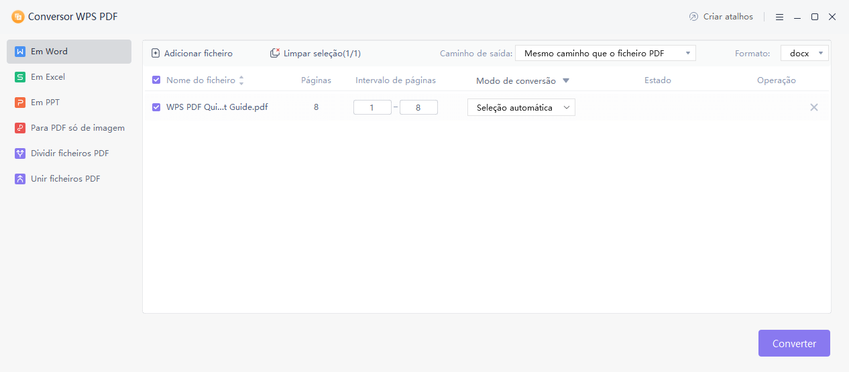Open Modo de conversão header dropdown arrow
This screenshot has width=849, height=372.
tap(566, 81)
